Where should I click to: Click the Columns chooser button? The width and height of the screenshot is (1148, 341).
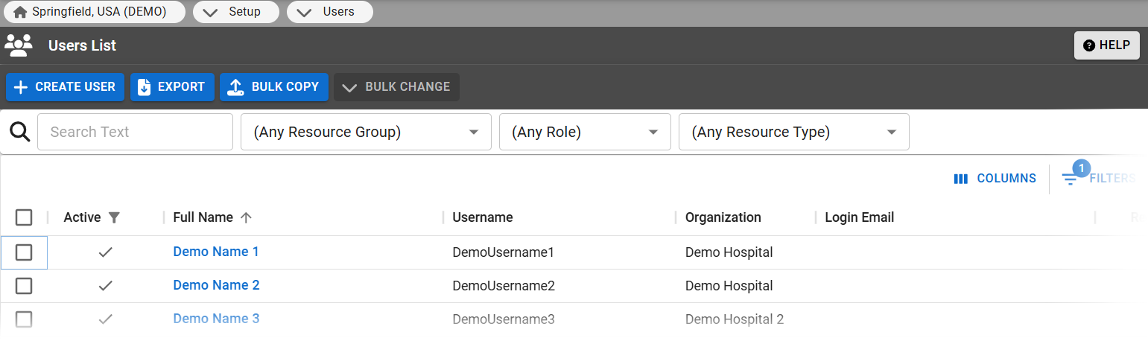tap(995, 179)
